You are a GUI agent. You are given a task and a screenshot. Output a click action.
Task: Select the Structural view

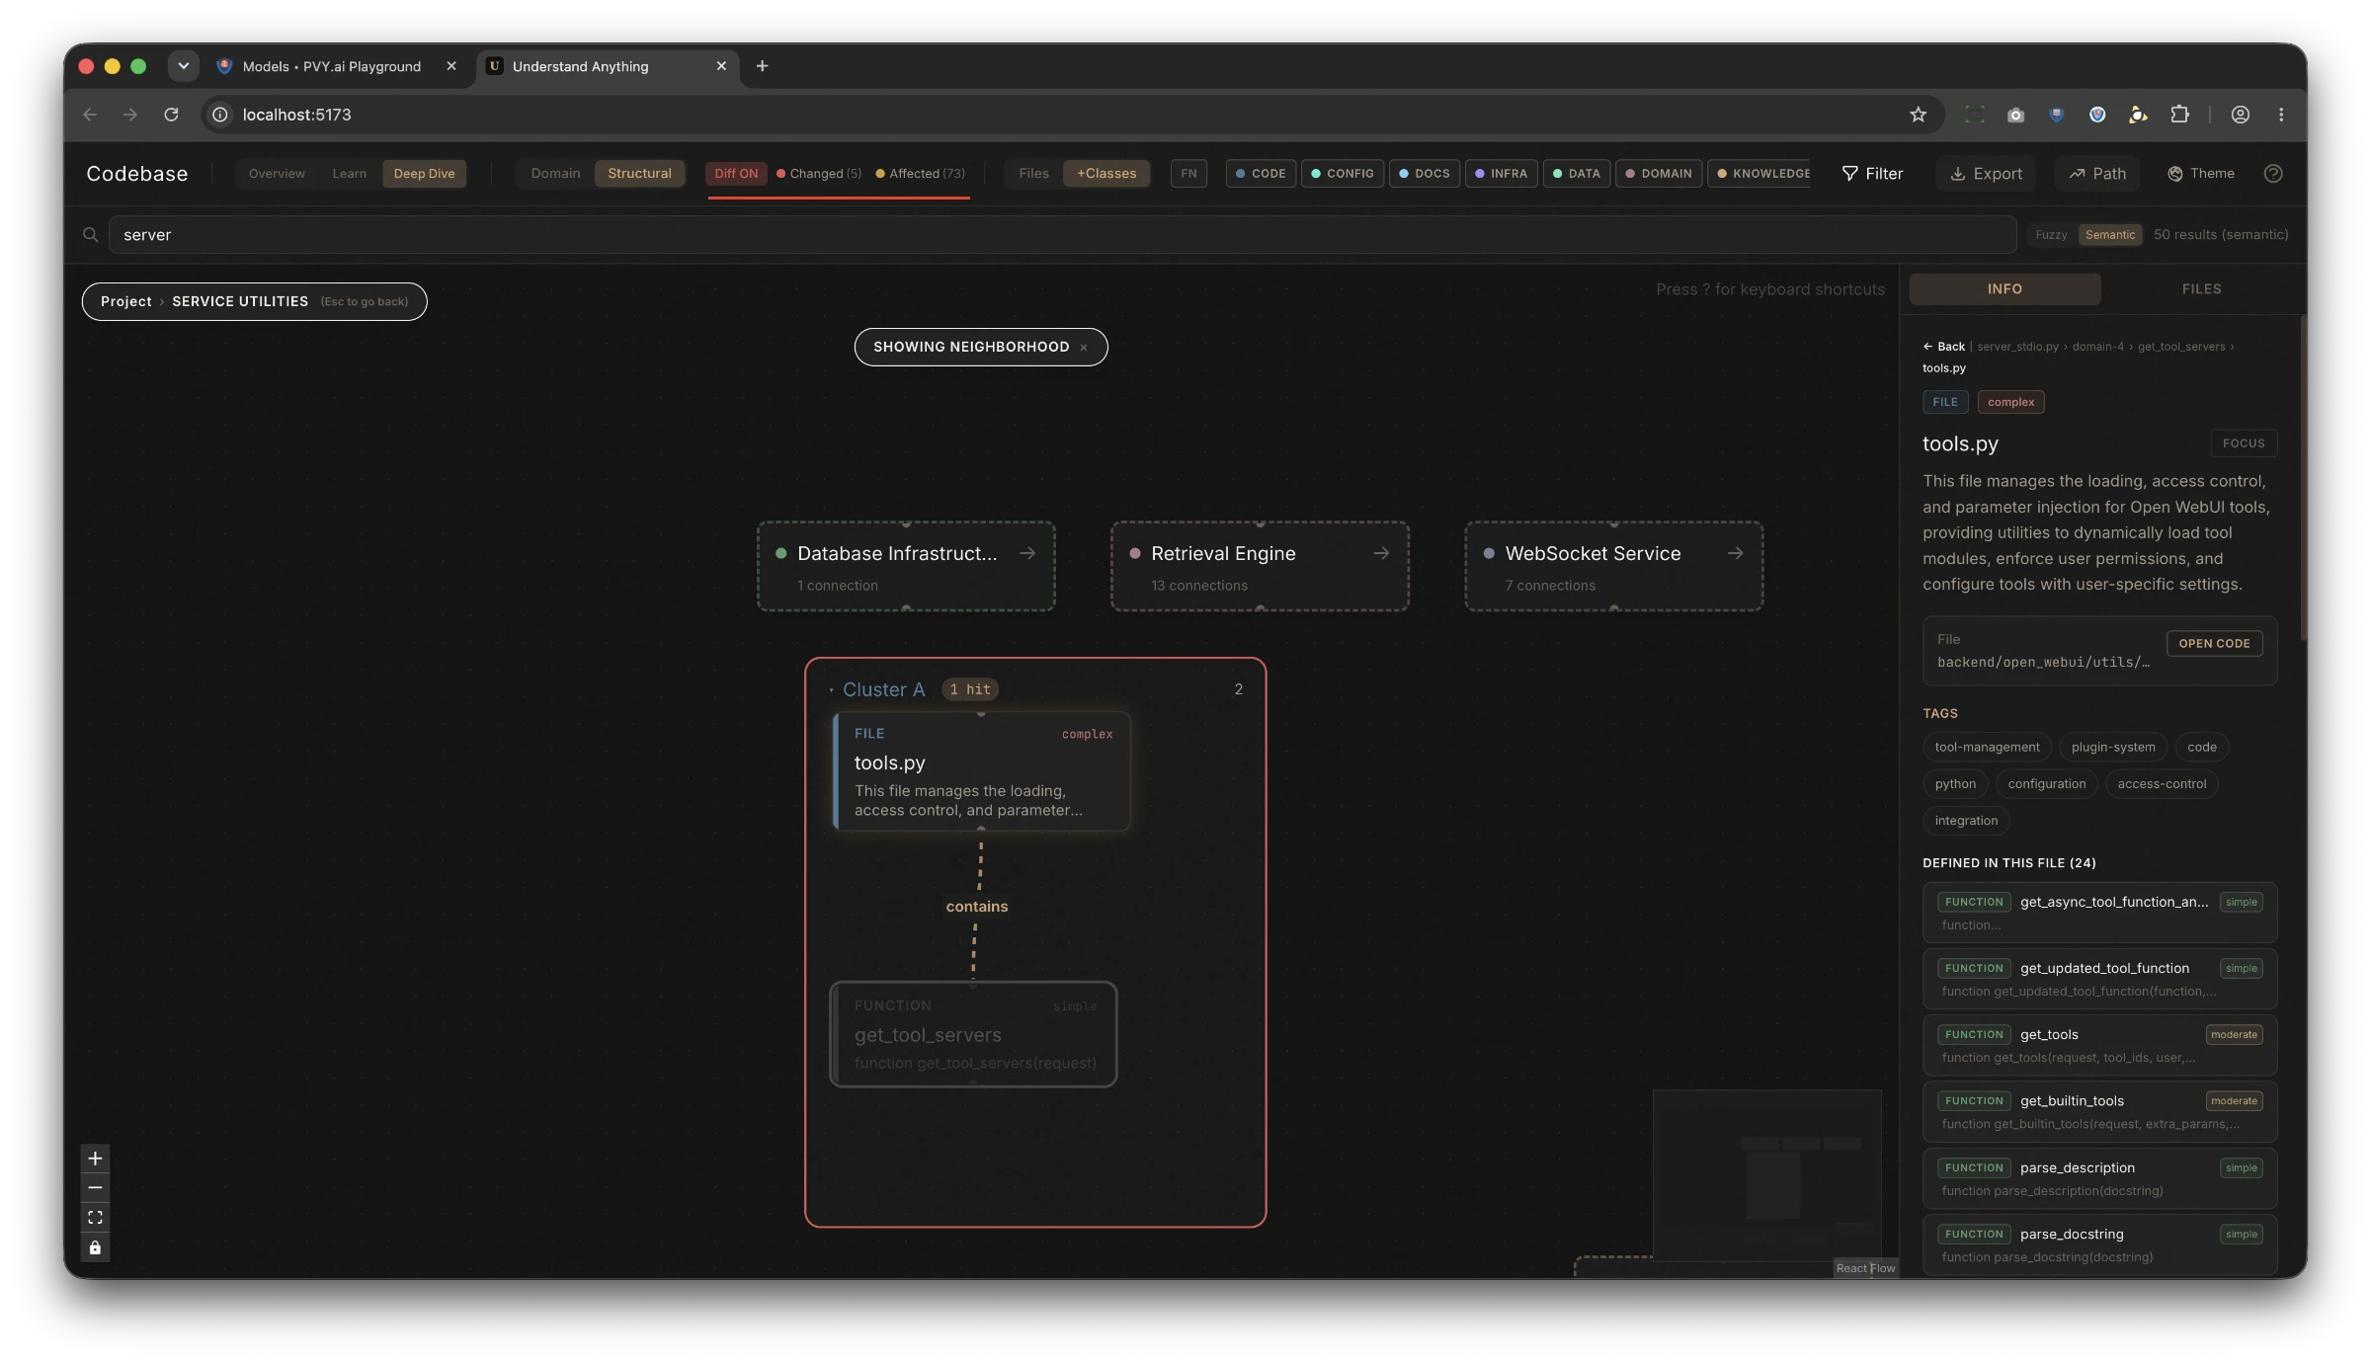tap(639, 174)
